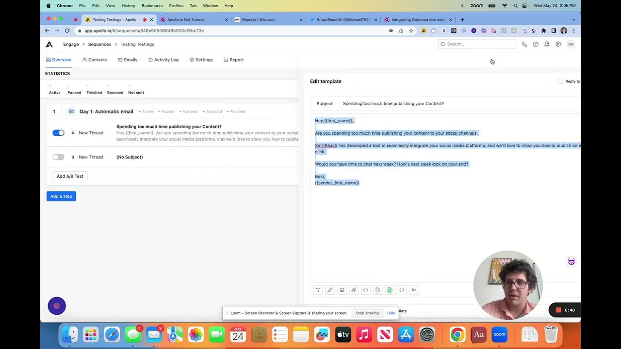Click the purple assistant icon beside editor
The height and width of the screenshot is (349, 621).
[x=572, y=262]
